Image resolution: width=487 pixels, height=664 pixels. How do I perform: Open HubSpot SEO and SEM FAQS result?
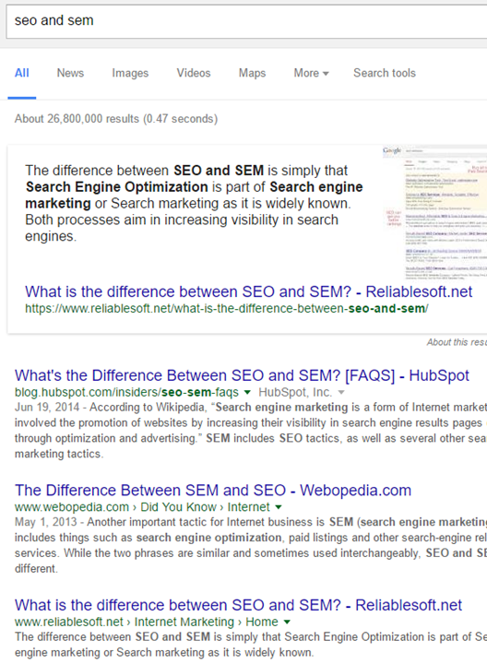click(x=242, y=375)
